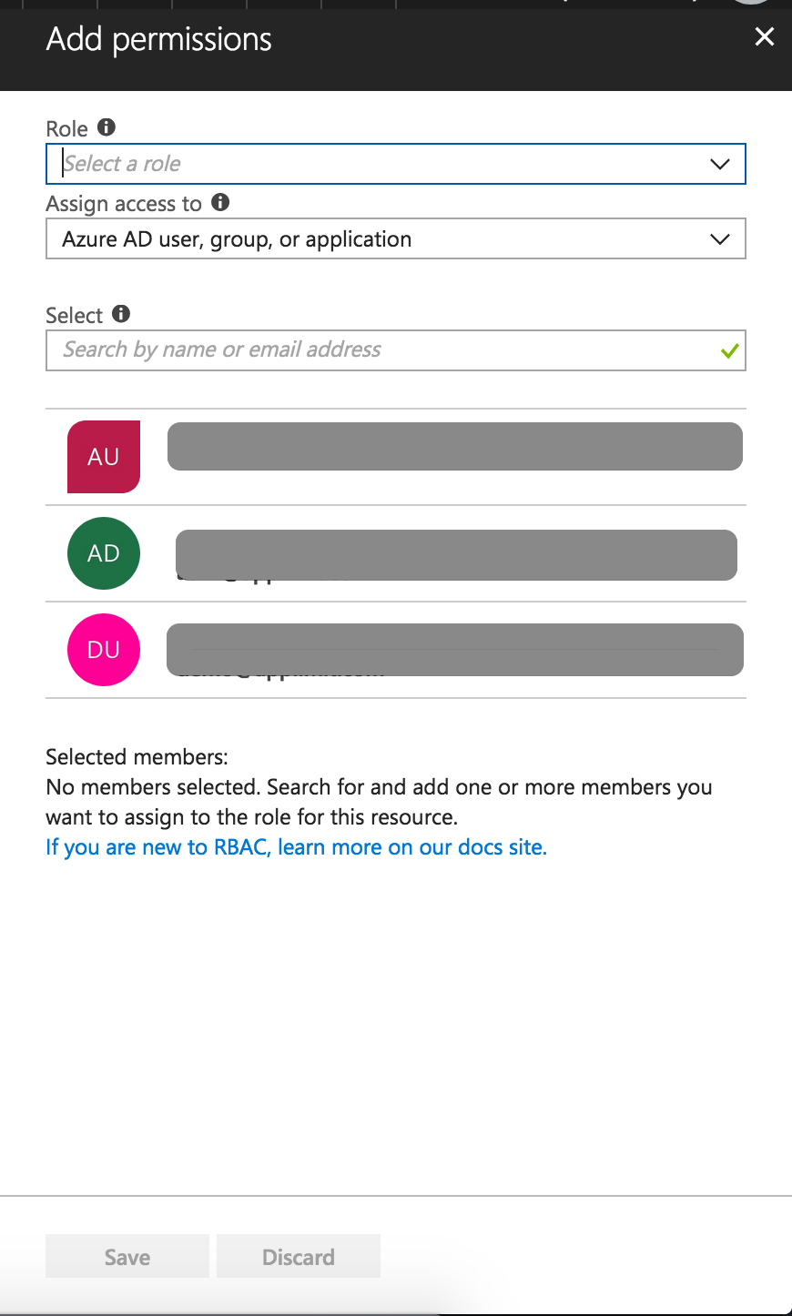The image size is (792, 1316).
Task: Open the RBAC docs site link
Action: tap(296, 847)
